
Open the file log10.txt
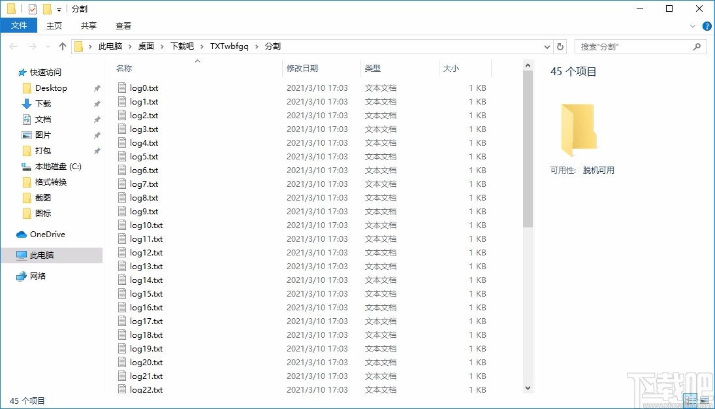coord(146,225)
